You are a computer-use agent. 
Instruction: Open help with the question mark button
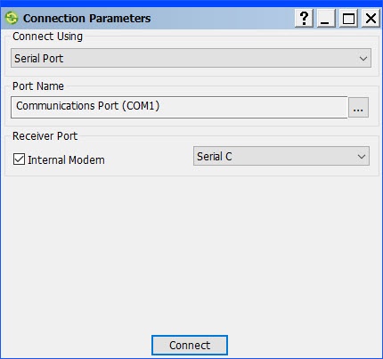click(304, 19)
